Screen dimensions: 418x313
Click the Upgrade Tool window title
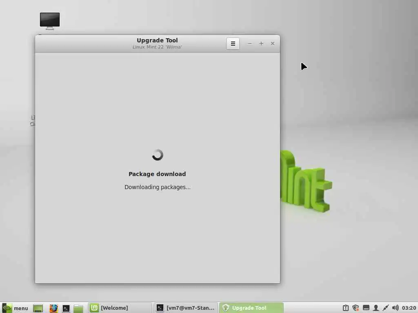pos(157,40)
